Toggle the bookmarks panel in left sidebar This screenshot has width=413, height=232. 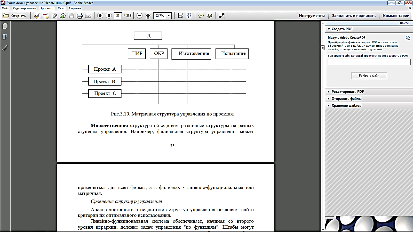(x=5, y=37)
